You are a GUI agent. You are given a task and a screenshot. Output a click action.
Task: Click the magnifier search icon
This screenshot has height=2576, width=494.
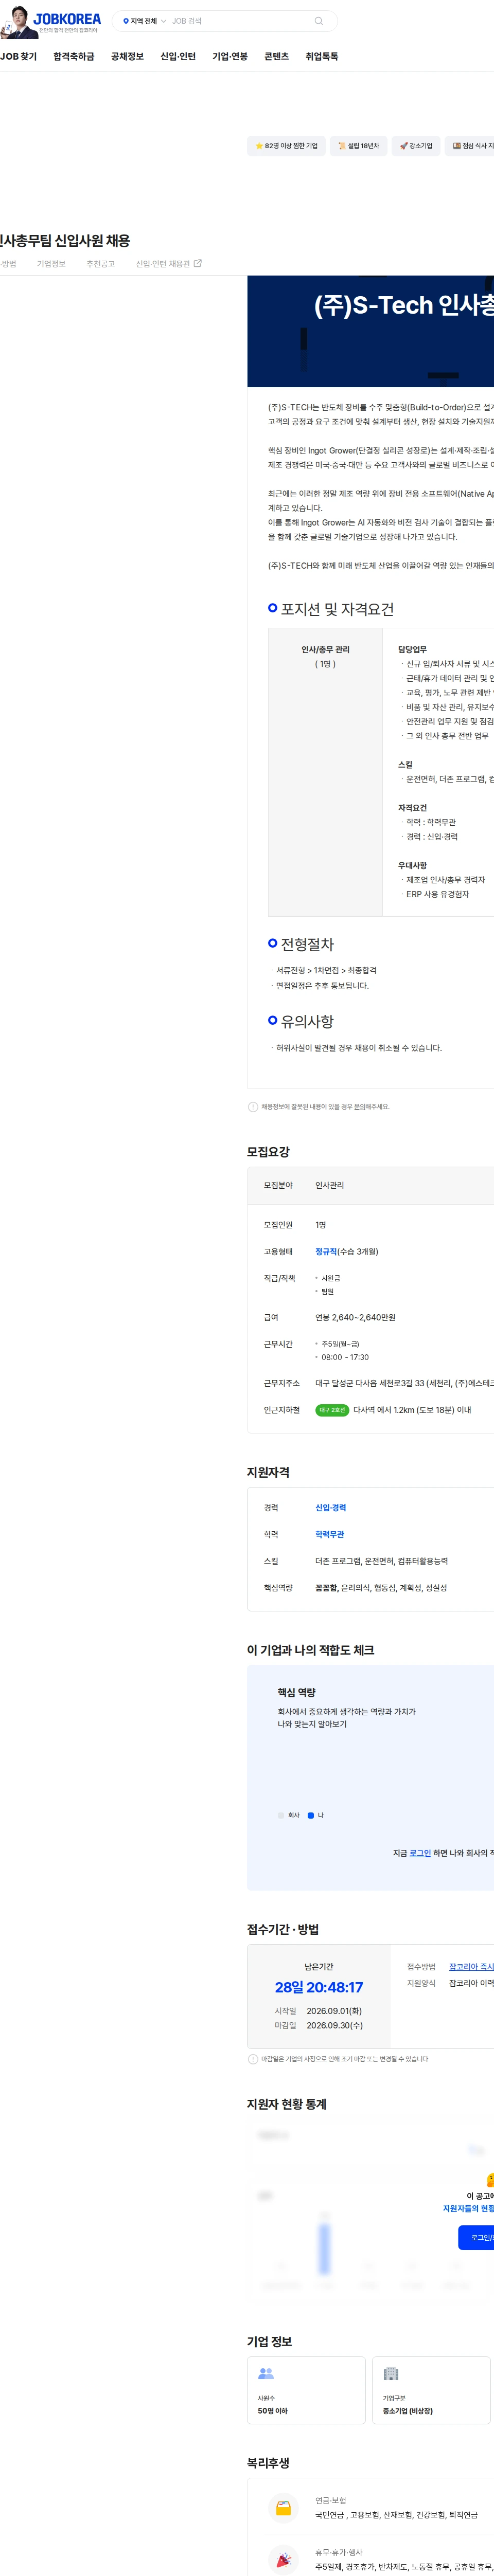[319, 21]
